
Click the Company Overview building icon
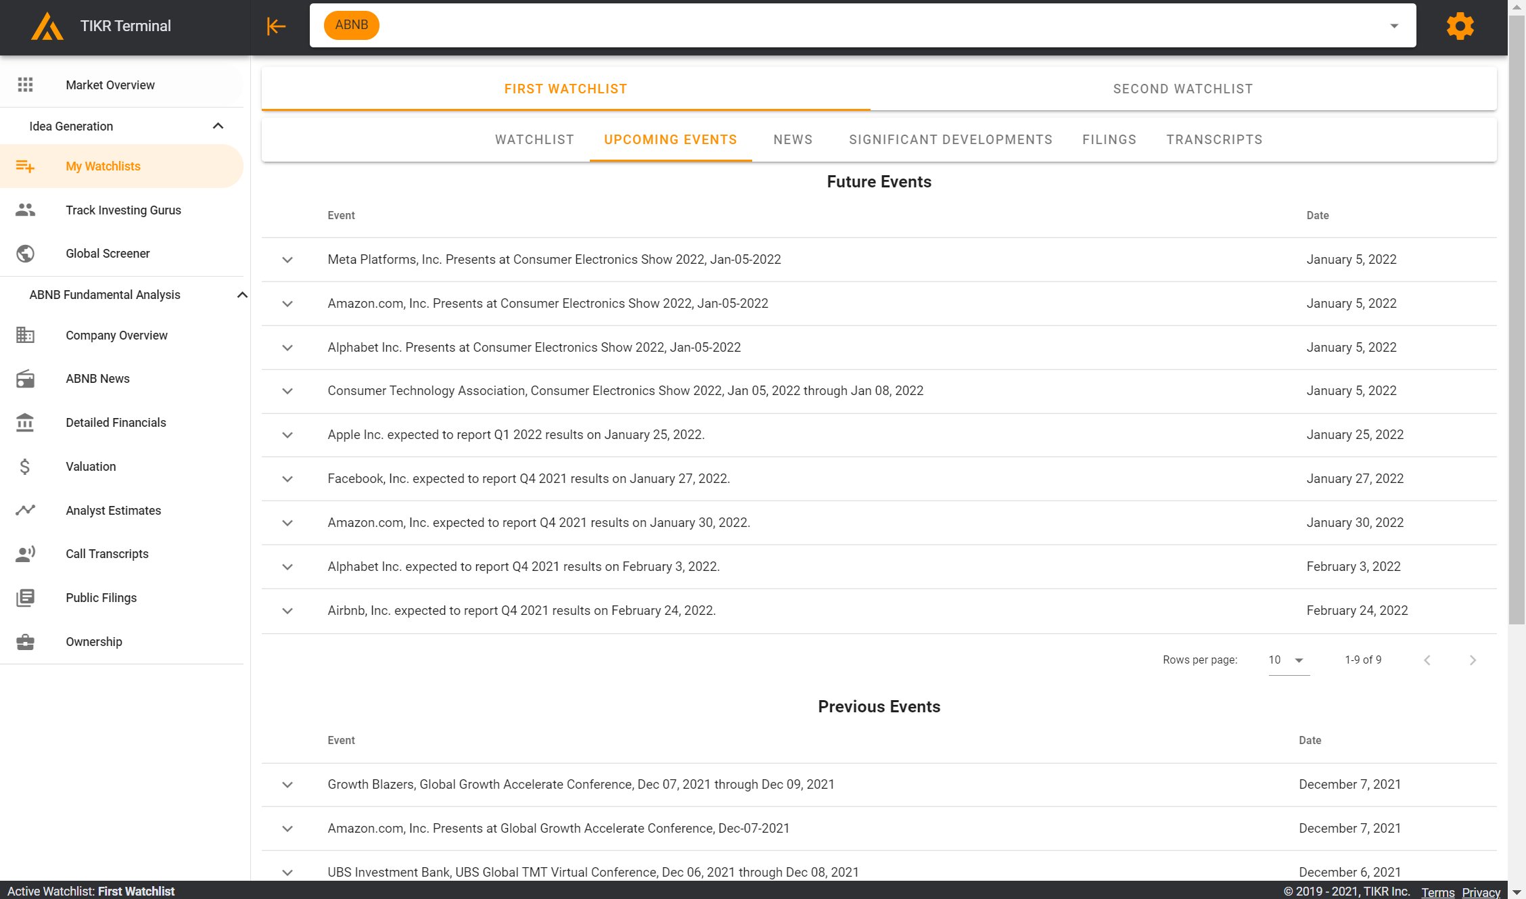click(25, 335)
